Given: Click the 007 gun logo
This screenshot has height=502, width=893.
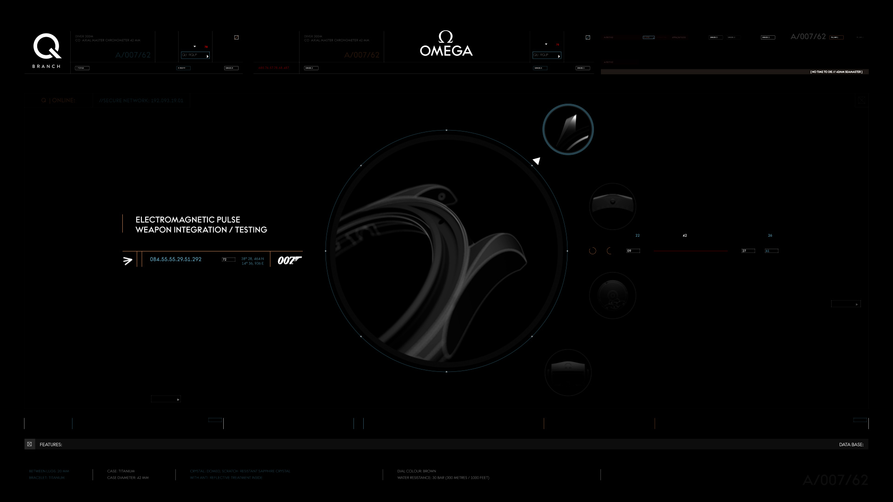Looking at the screenshot, I should tap(289, 260).
